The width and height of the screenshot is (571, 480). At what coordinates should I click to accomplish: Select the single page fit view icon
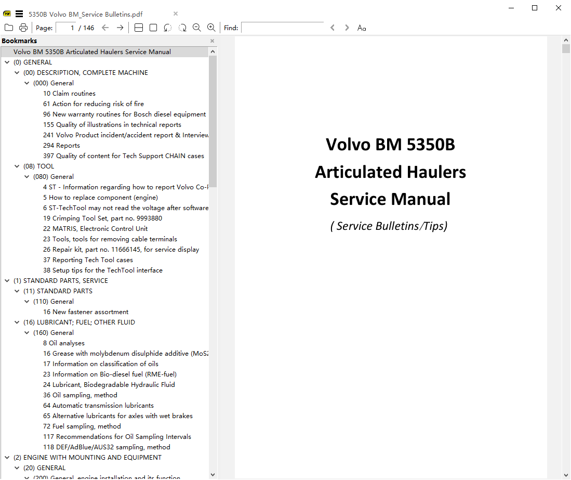(153, 28)
